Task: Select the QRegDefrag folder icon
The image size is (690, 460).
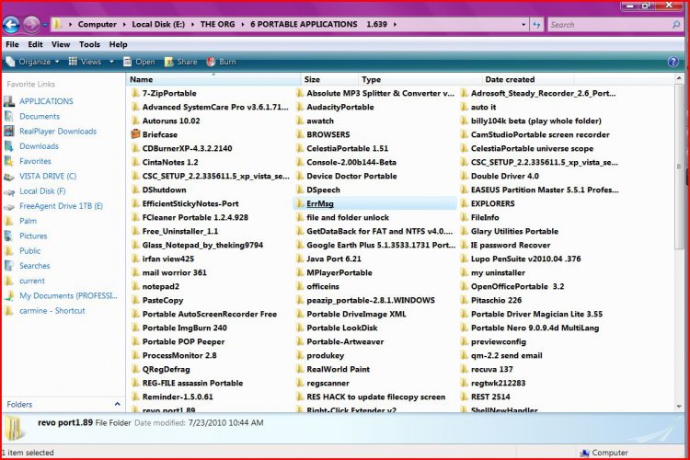Action: (x=135, y=369)
